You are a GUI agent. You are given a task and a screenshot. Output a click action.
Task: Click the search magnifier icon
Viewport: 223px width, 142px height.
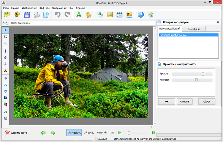(5, 23)
